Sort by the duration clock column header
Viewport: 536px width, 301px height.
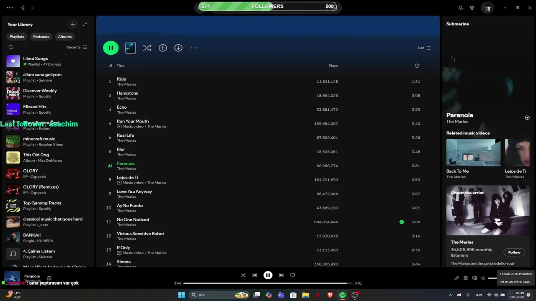click(x=417, y=66)
